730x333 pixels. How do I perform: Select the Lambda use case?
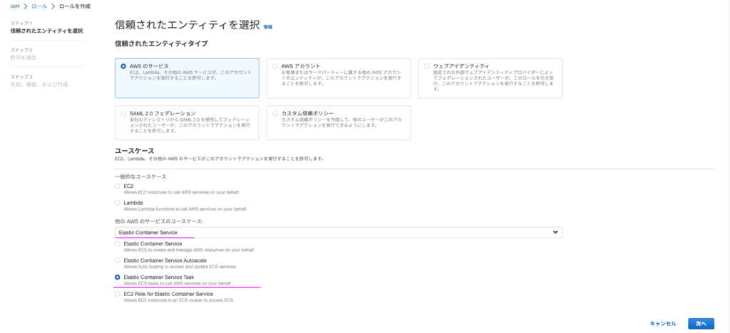(x=118, y=203)
